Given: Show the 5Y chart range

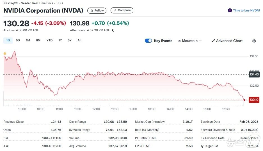Looking at the screenshot, I should (x=70, y=41).
